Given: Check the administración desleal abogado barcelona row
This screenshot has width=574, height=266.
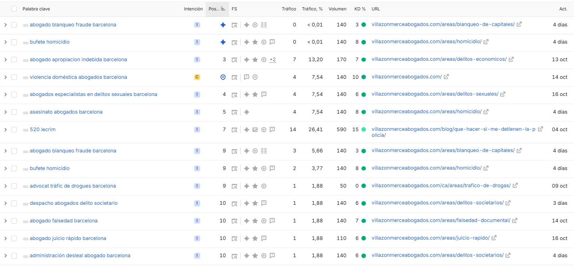Looking at the screenshot, I should [14, 256].
